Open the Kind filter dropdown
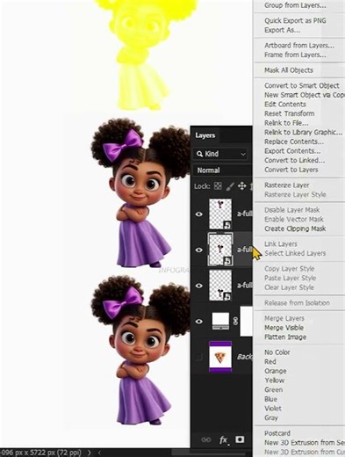The height and width of the screenshot is (457, 345). coord(220,154)
